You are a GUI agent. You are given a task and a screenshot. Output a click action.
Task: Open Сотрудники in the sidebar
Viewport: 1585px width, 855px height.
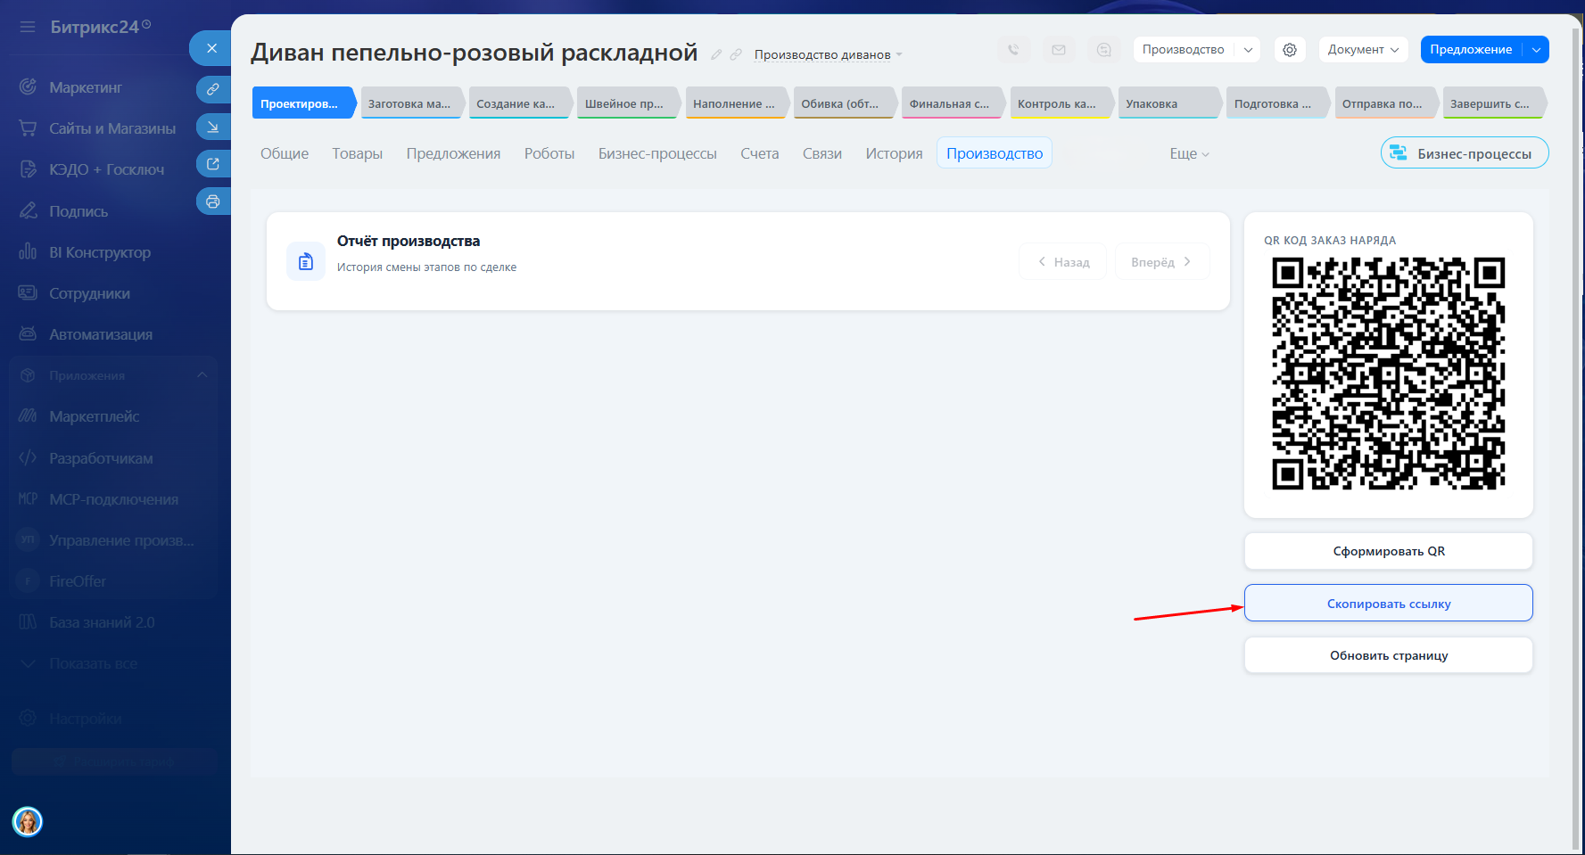tap(89, 293)
